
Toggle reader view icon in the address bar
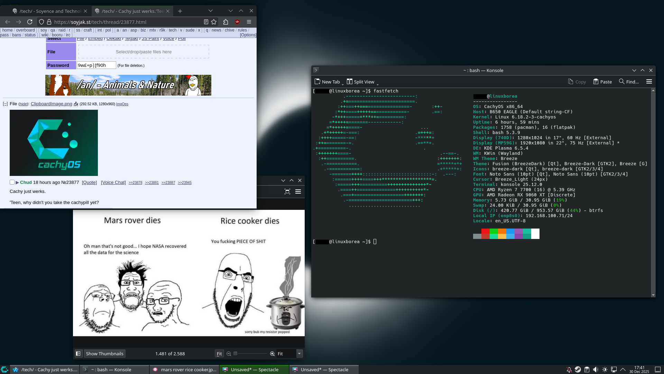pyautogui.click(x=206, y=22)
